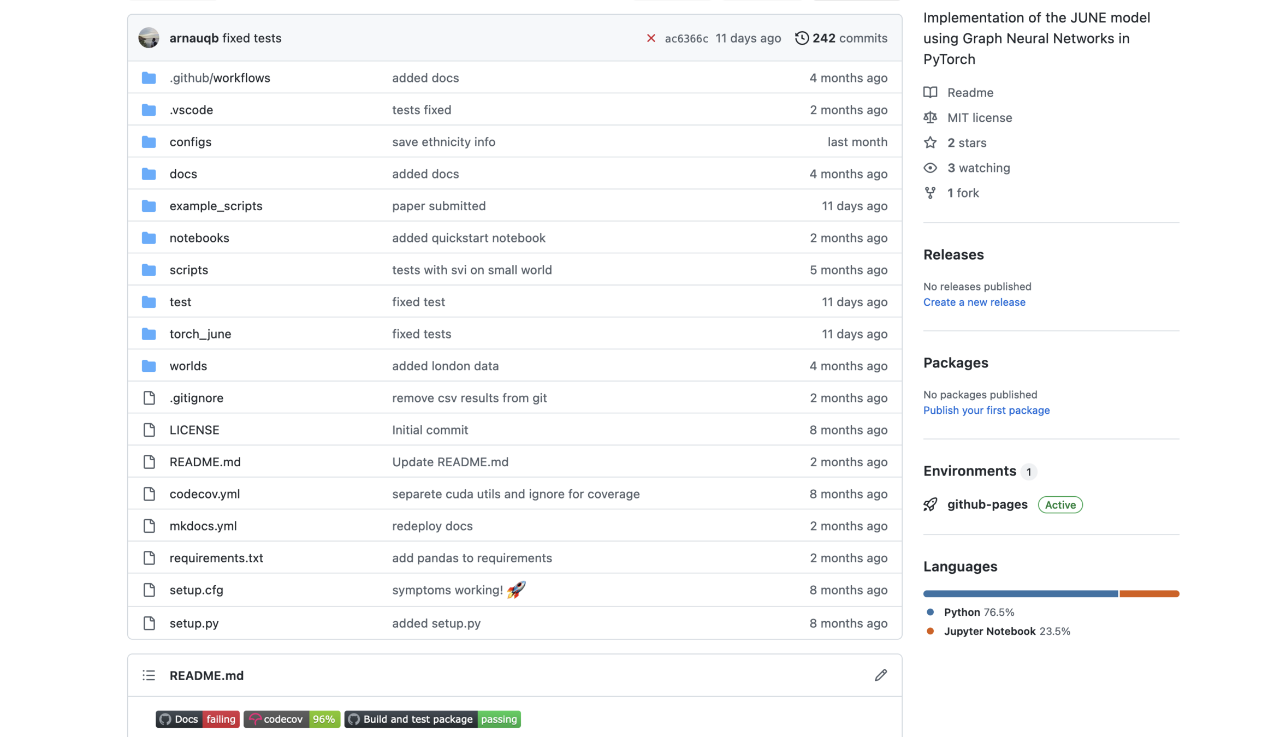1286x737 pixels.
Task: Click arnauqb's avatar thumbnail
Action: coord(149,38)
